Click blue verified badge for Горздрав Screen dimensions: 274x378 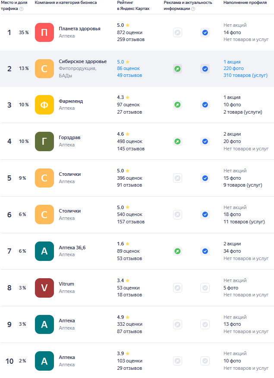[205, 142]
